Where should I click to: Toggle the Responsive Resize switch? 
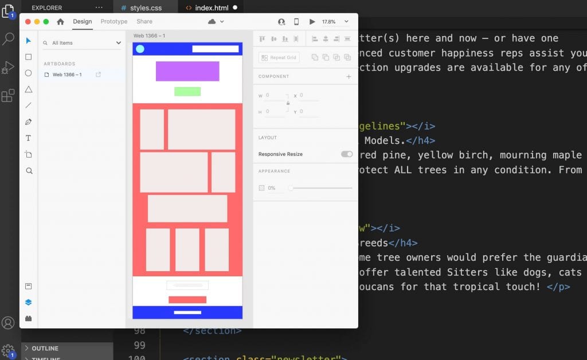tap(347, 154)
